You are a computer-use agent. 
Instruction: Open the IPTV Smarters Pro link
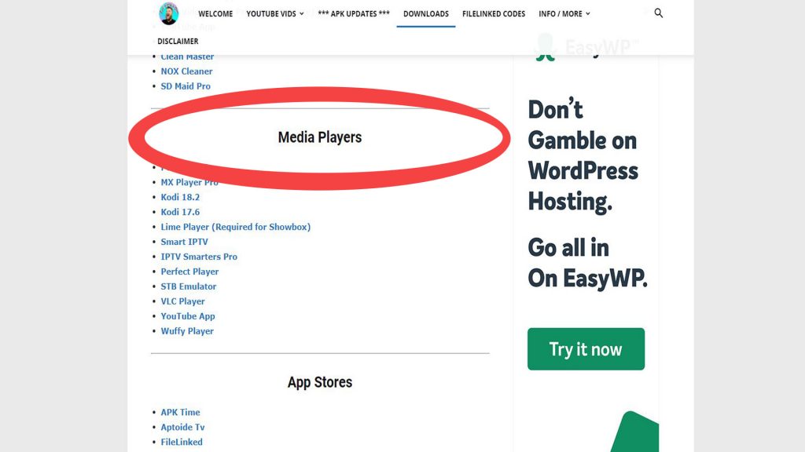tap(199, 257)
